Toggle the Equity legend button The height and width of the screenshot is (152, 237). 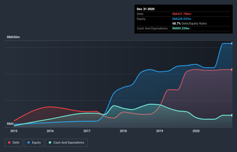tap(34, 143)
